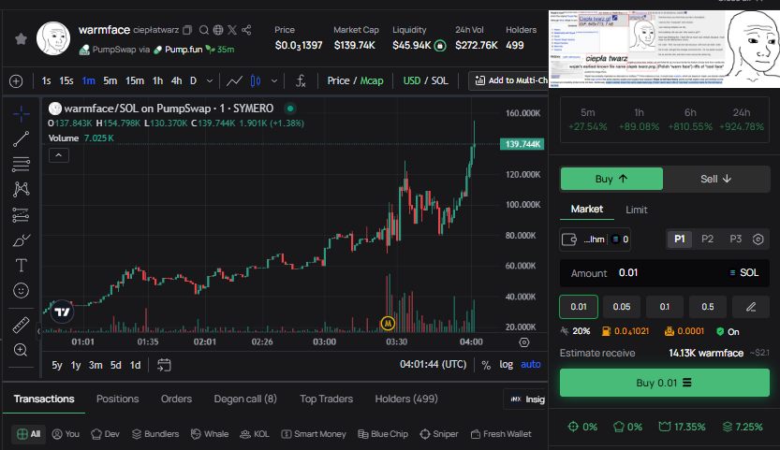Select preset P3
Image resolution: width=780 pixels, height=450 pixels.
[x=735, y=240]
